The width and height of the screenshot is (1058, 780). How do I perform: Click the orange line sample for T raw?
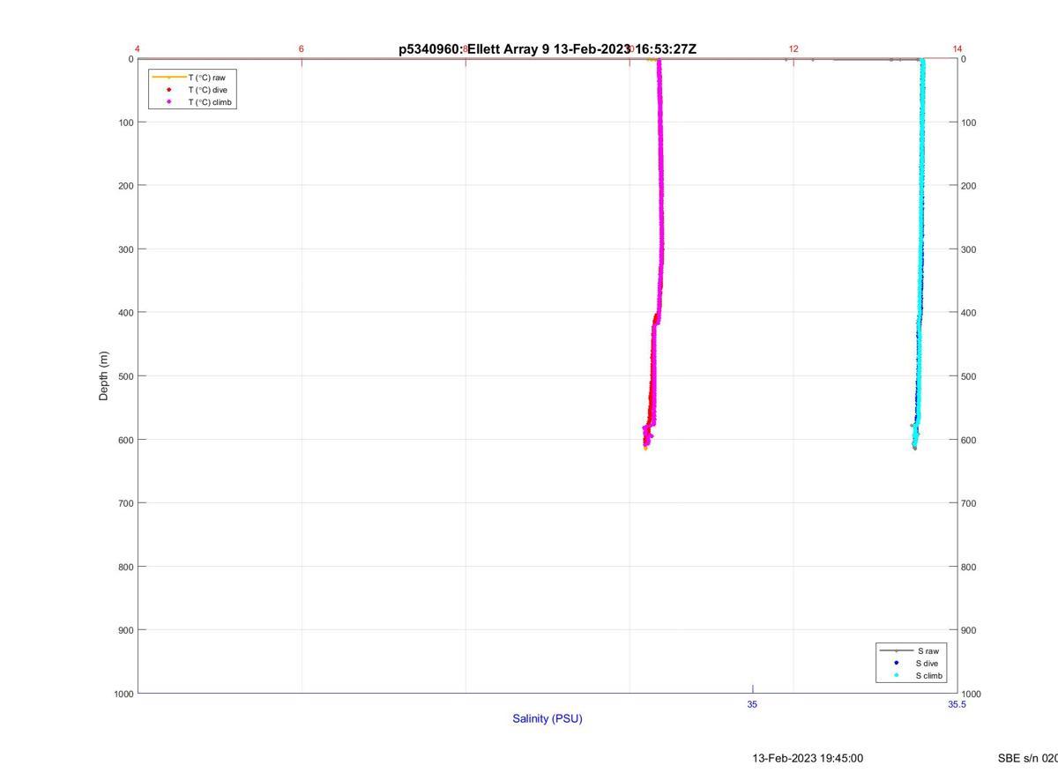(168, 78)
